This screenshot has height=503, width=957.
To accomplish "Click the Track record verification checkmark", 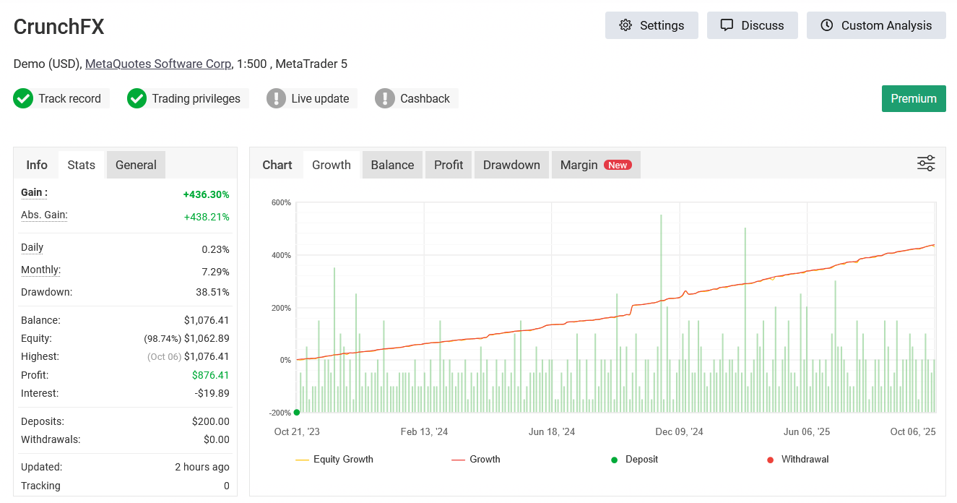I will [x=23, y=98].
